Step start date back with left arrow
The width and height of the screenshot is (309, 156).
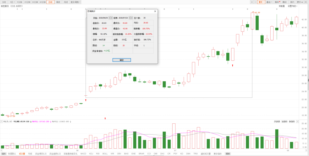(x=109, y=18)
